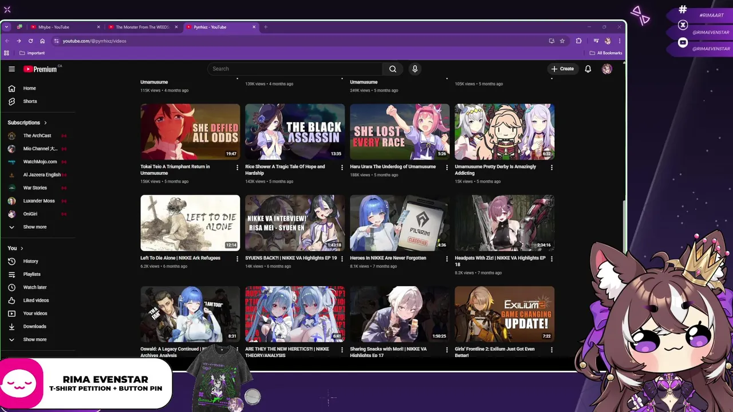Viewport: 733px width, 412px height.
Task: Focus the YouTube Search field
Action: coord(295,69)
